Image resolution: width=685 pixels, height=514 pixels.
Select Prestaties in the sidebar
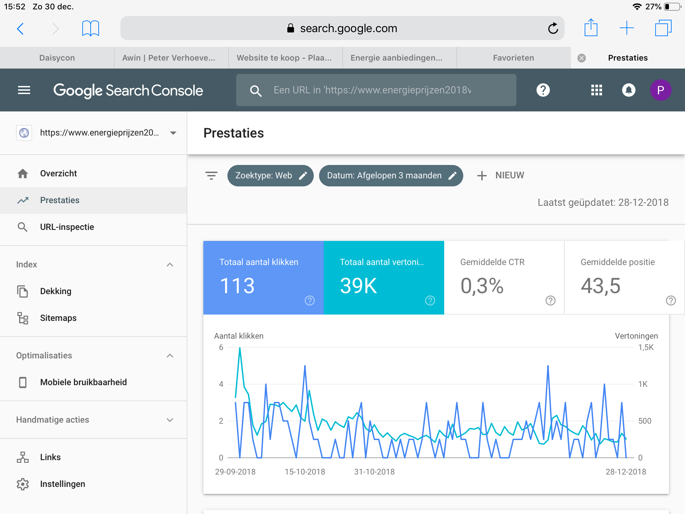[x=93, y=200]
